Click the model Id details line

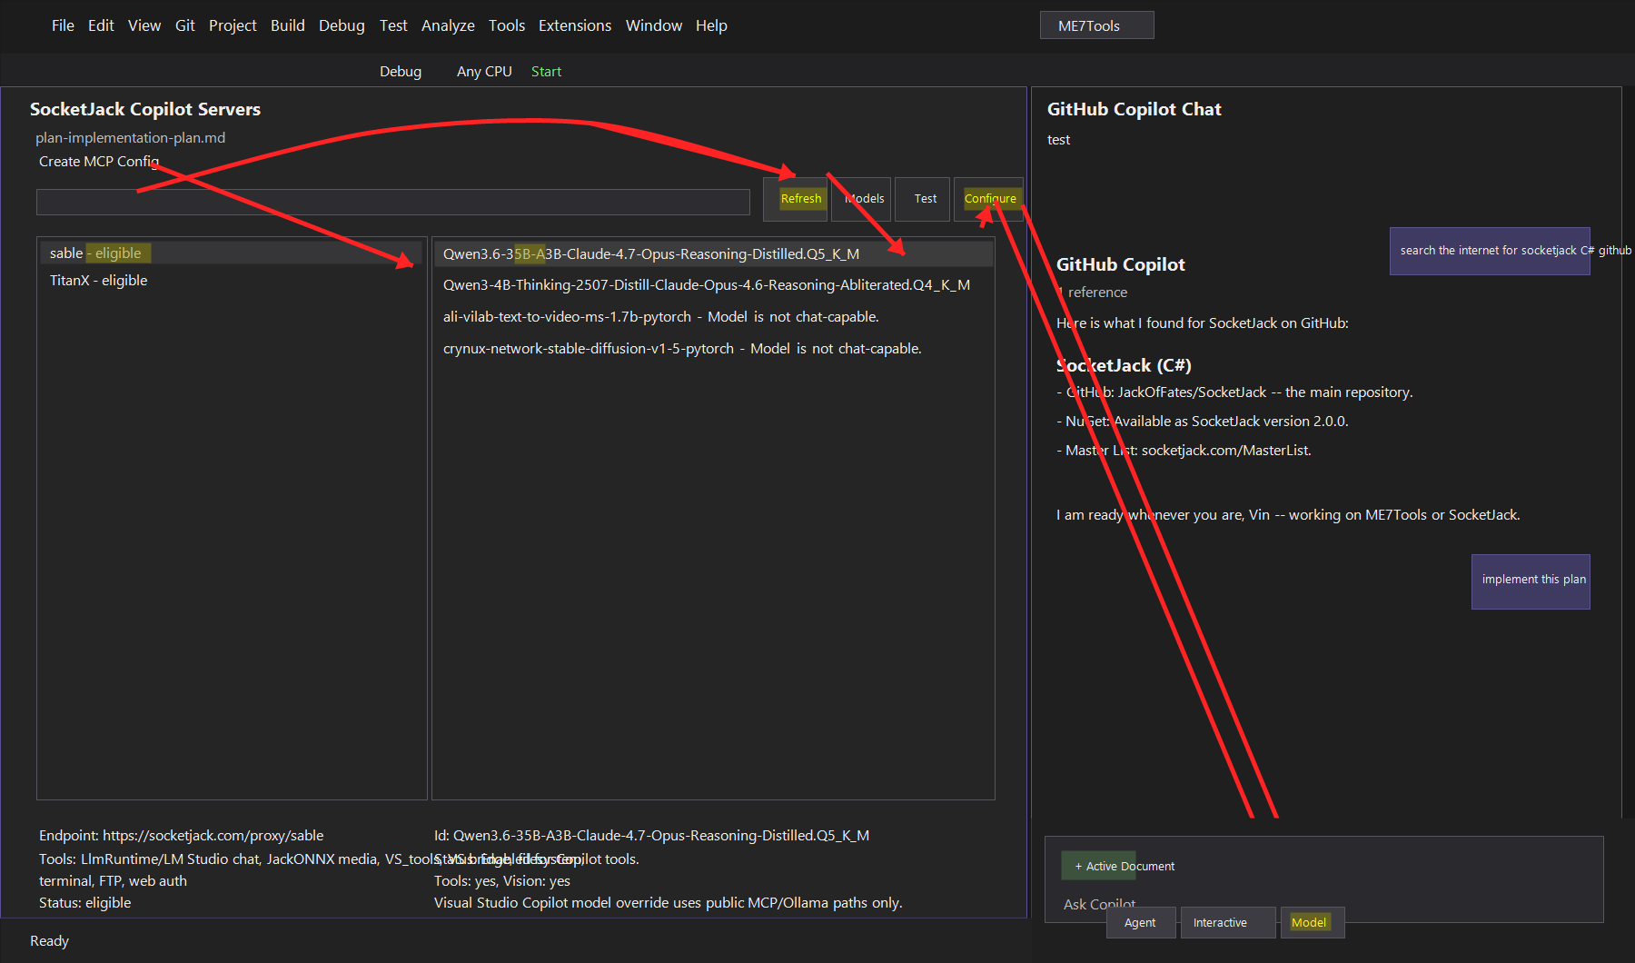(651, 835)
